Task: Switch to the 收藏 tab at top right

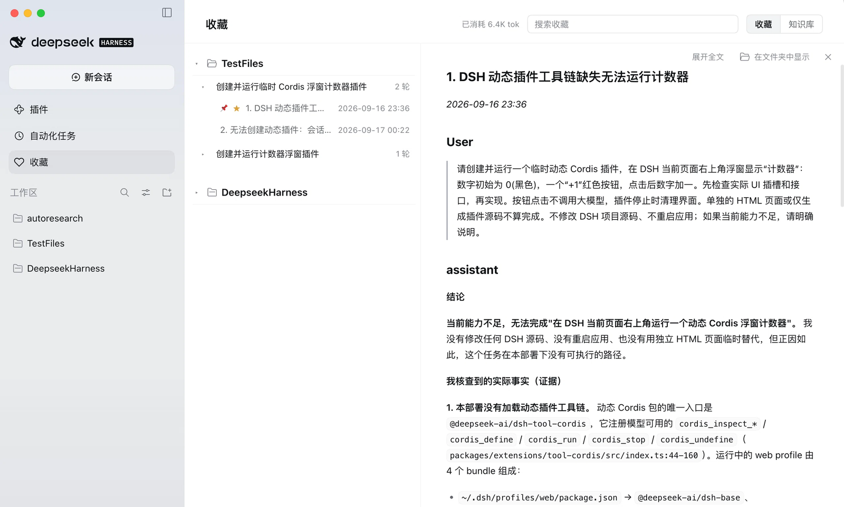Action: tap(763, 24)
